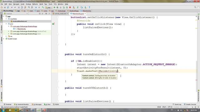This screenshot has width=200, height=112.
Task: Click the BluetoothApp breadcrumb
Action: click(7, 11)
